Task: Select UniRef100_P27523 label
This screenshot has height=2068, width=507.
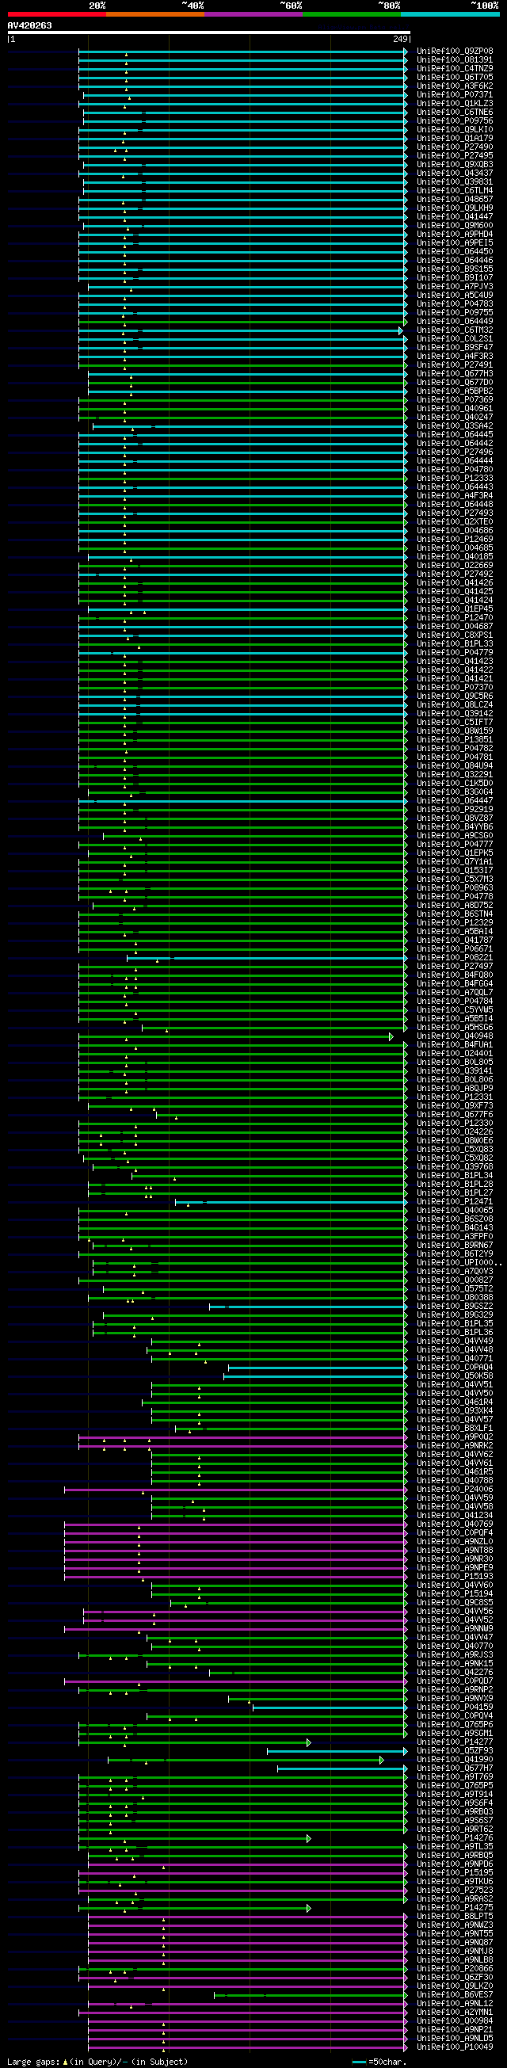Action: pos(455,1890)
